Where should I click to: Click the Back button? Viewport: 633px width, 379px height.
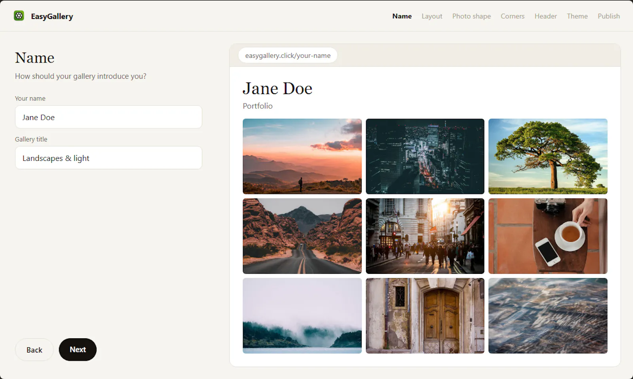34,350
